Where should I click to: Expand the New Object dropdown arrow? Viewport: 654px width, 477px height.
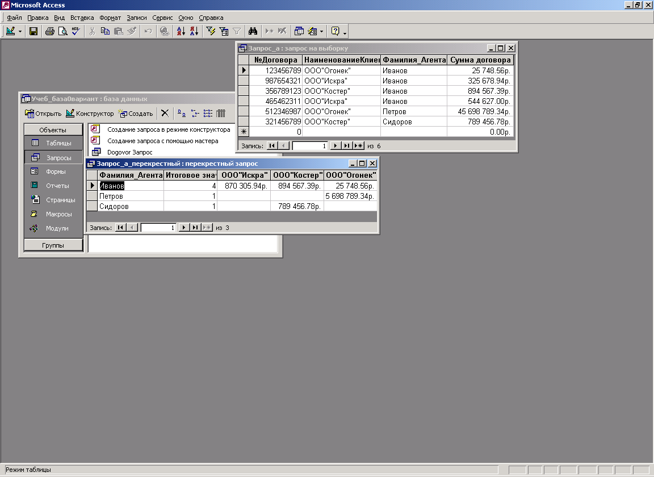pos(321,31)
